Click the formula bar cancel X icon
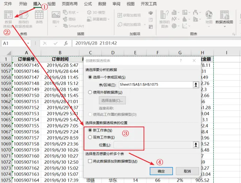The width and height of the screenshot is (241, 183). [45, 43]
